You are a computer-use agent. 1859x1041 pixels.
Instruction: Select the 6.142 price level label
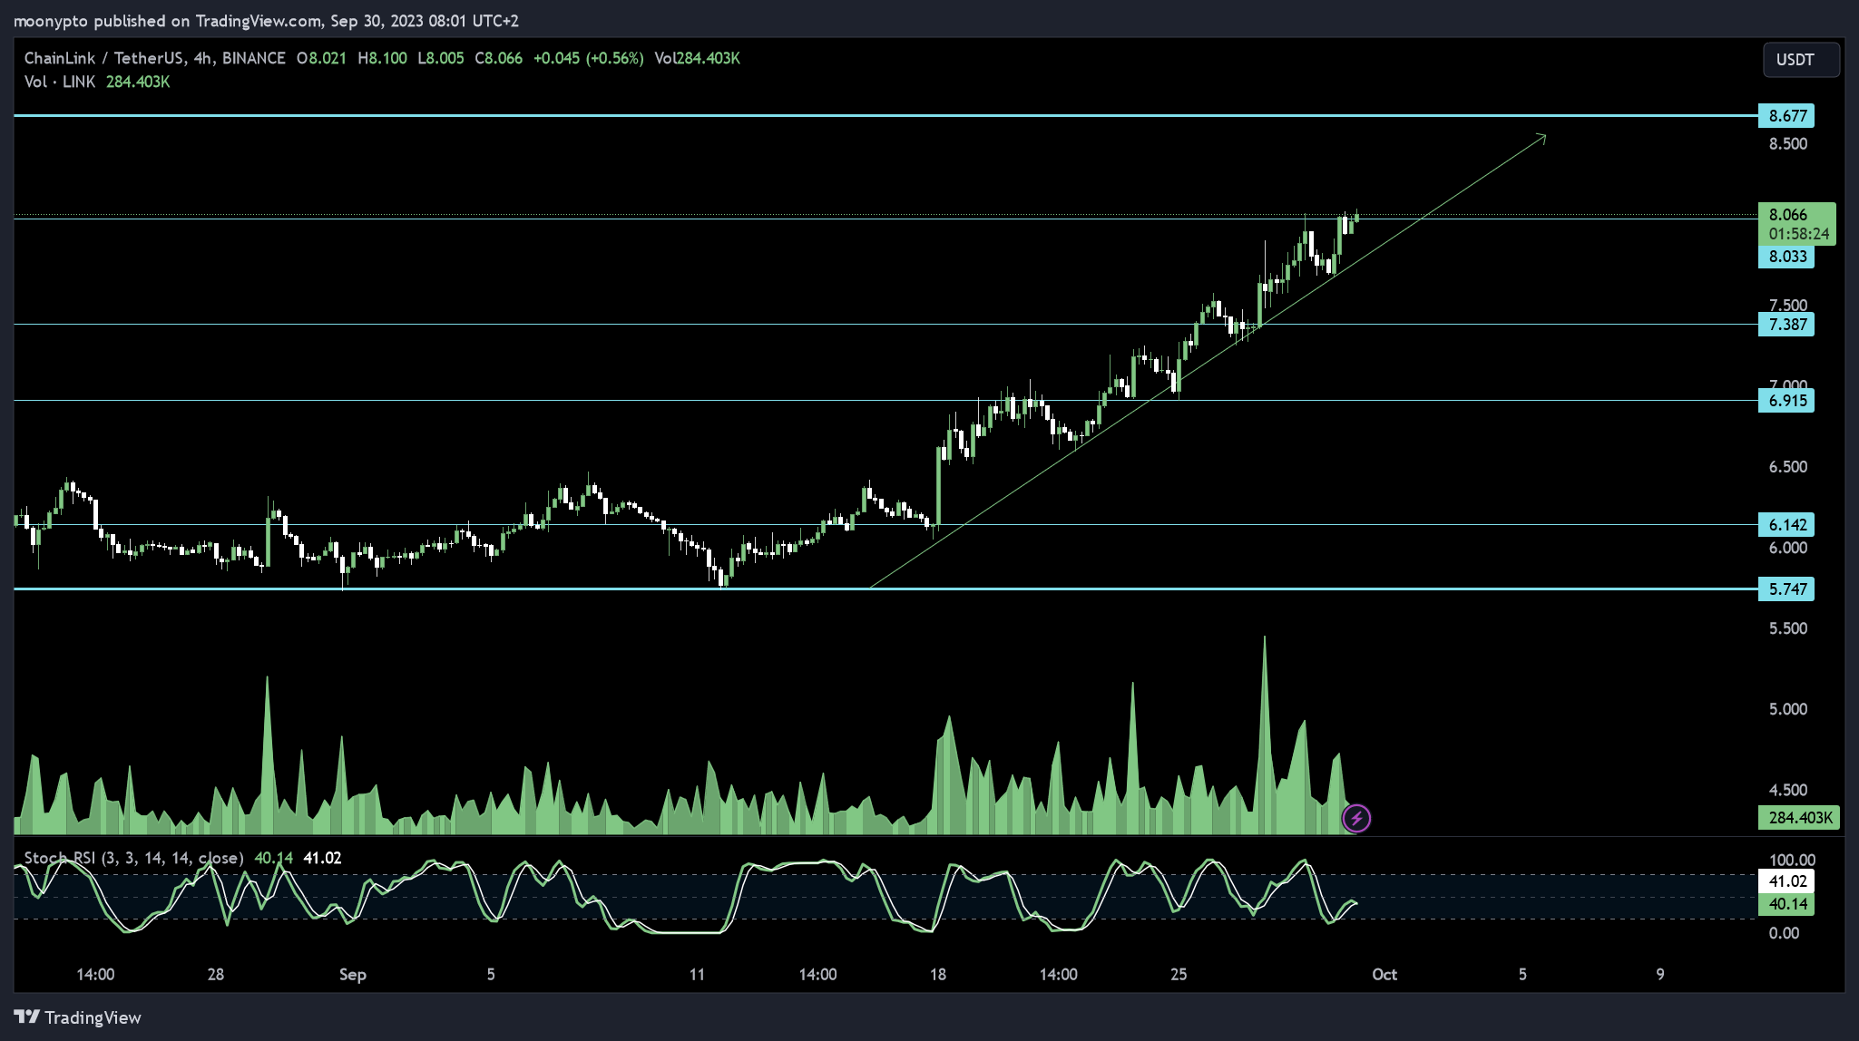point(1786,525)
